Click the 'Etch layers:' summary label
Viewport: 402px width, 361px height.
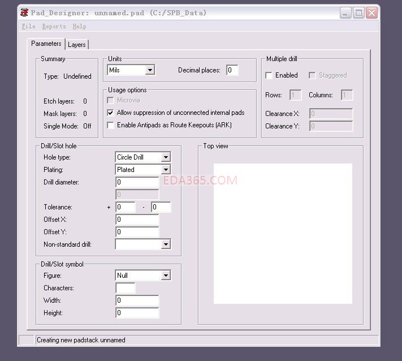click(59, 101)
